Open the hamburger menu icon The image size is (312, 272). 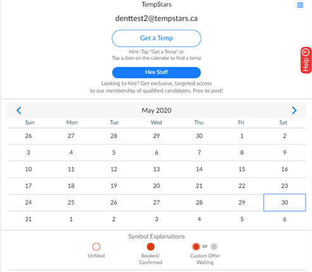tap(300, 5)
